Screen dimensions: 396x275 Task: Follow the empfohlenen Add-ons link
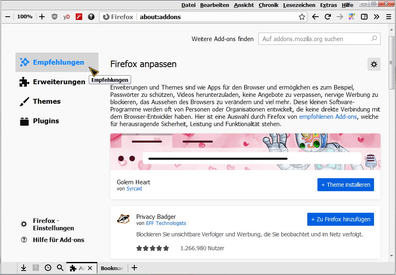[328, 117]
